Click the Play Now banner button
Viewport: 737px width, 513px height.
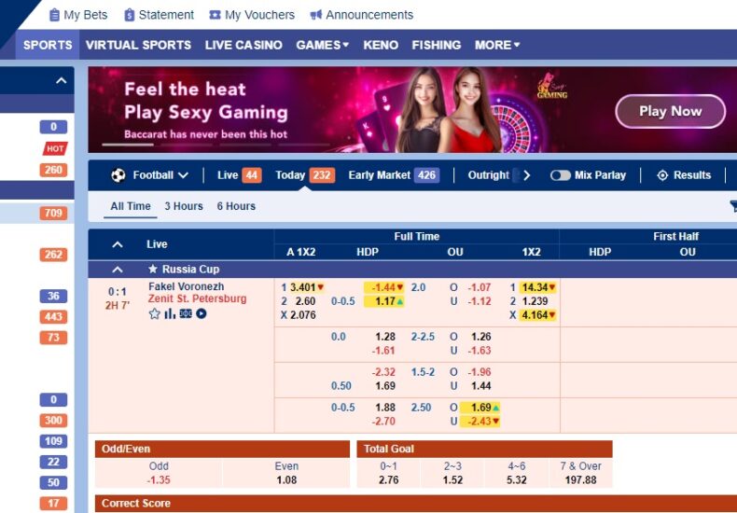pos(670,111)
